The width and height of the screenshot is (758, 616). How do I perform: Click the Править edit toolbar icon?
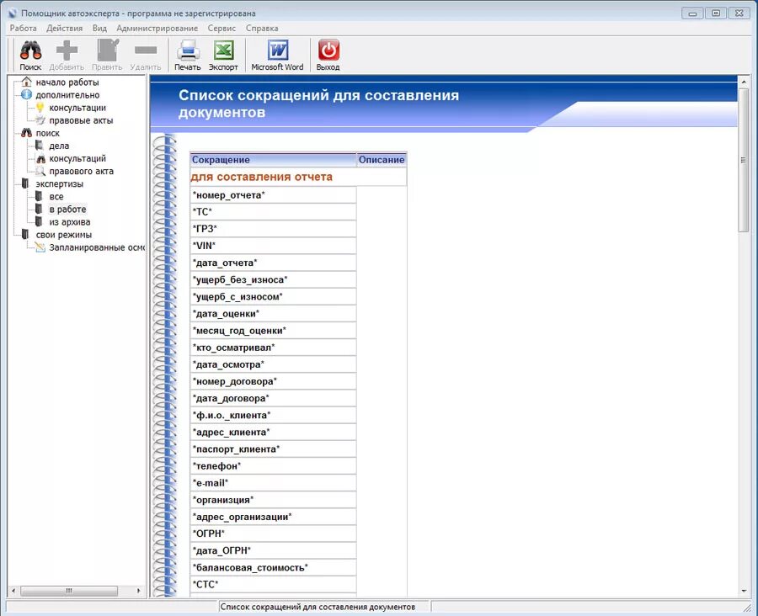click(x=107, y=50)
